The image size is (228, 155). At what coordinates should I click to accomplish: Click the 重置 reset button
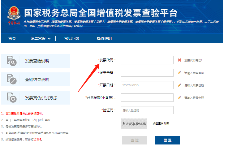coord(167,140)
